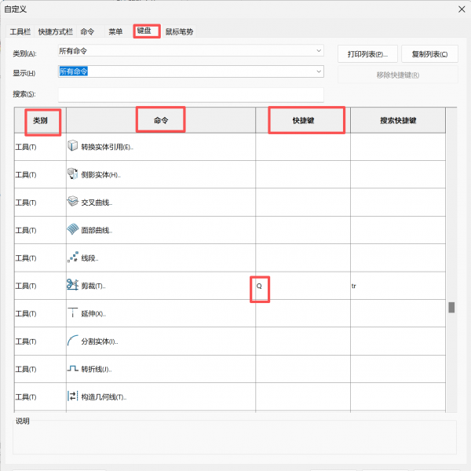471x471 pixels.
Task: Select the 剪裁(T) command text
Action: tap(93, 286)
